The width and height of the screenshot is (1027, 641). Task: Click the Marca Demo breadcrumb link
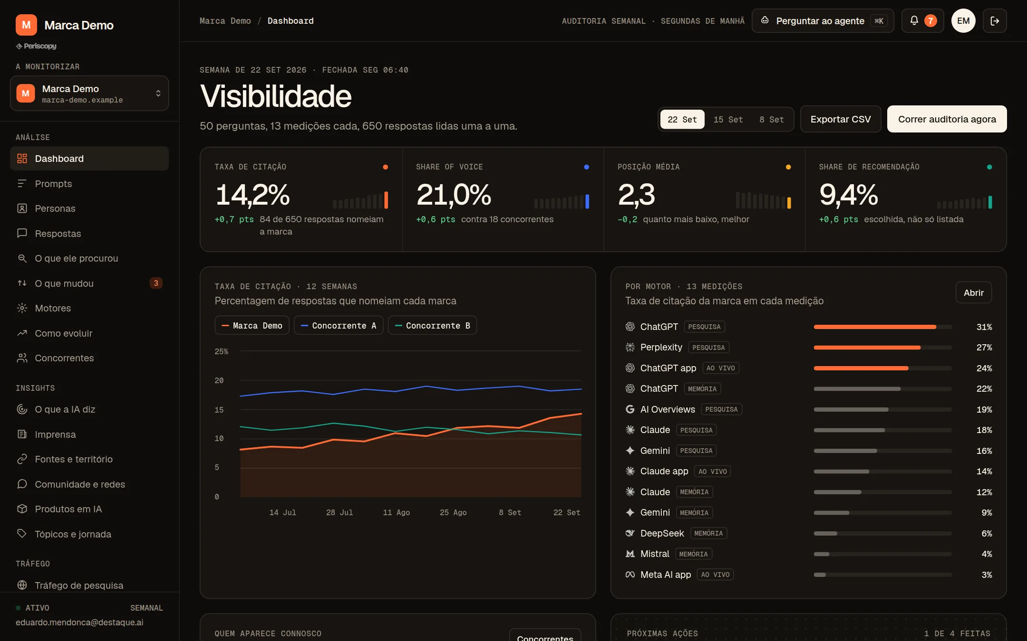[225, 20]
